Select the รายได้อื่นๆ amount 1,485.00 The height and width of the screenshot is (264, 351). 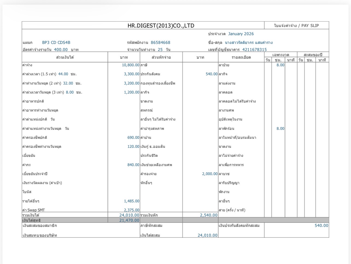point(131,201)
